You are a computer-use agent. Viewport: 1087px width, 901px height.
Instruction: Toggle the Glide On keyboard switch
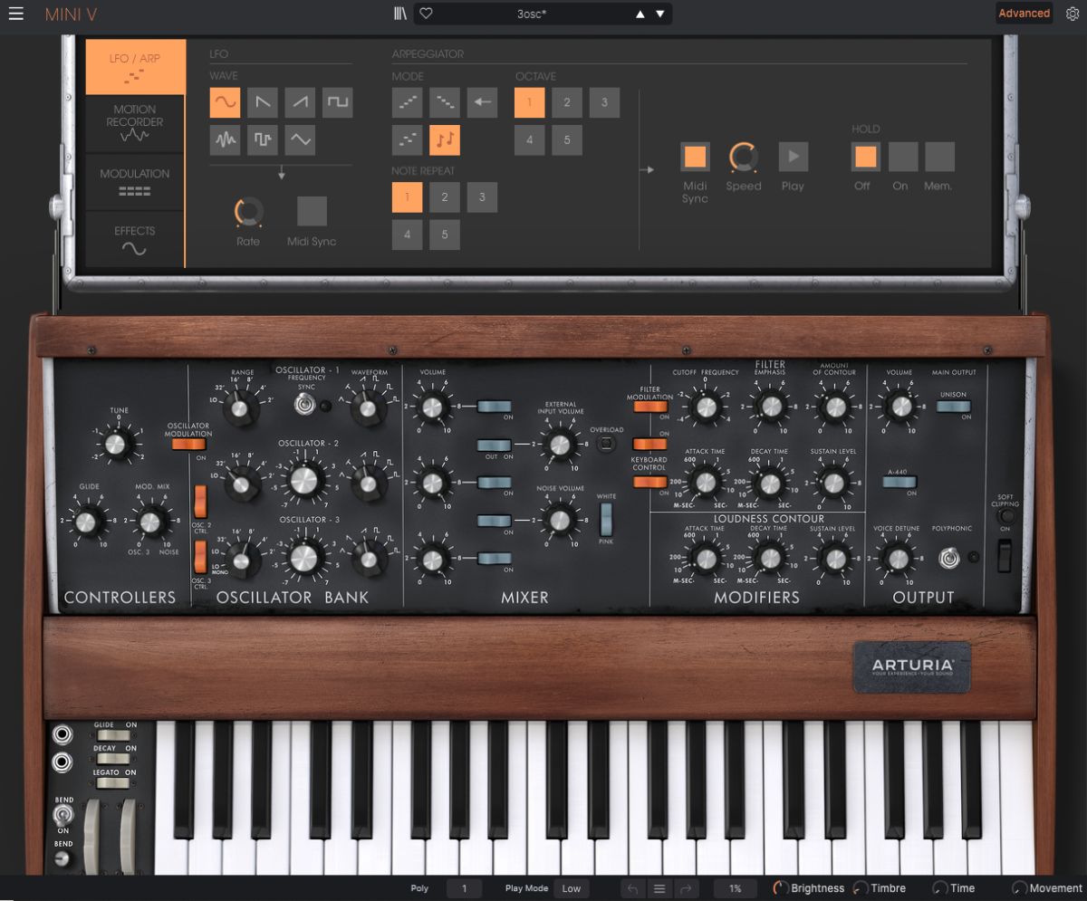[113, 735]
